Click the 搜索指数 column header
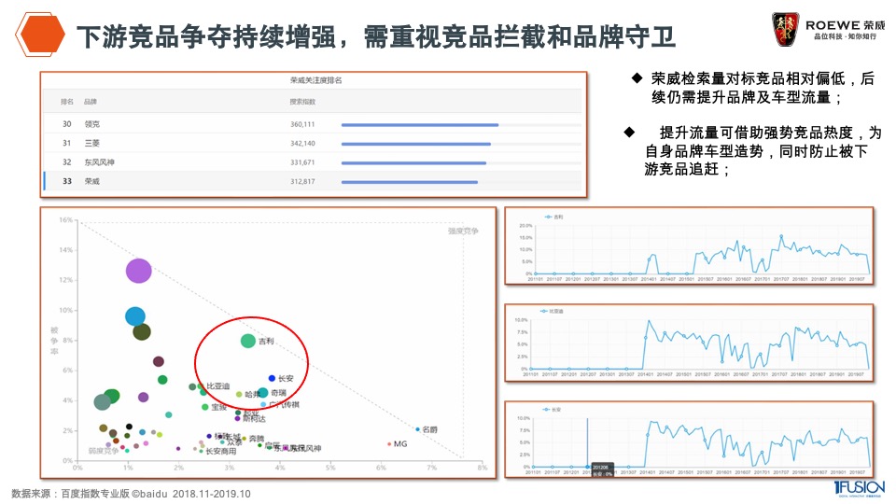896x504 pixels. pyautogui.click(x=302, y=102)
